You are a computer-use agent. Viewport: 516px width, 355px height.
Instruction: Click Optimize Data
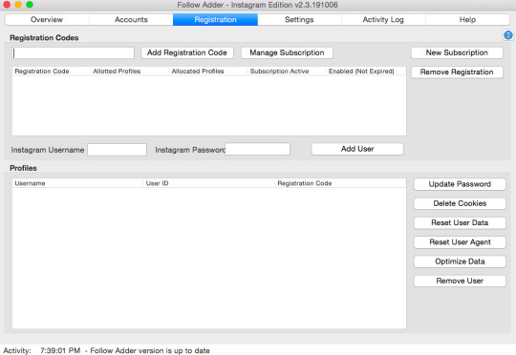pyautogui.click(x=460, y=261)
